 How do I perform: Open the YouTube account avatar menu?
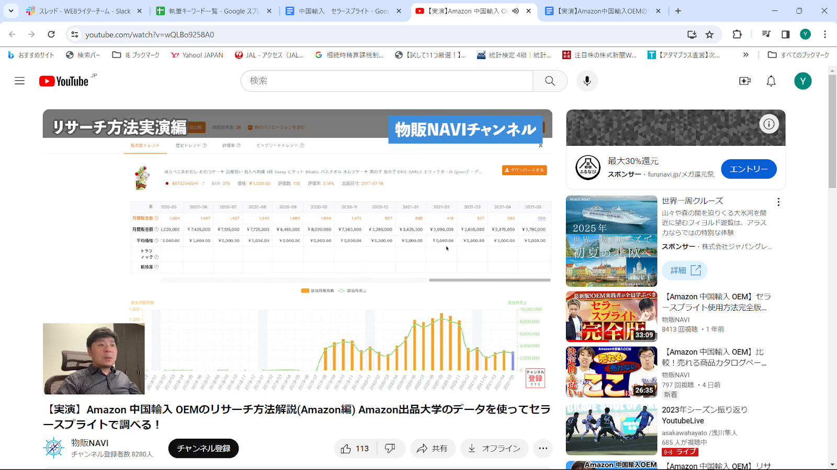(802, 81)
